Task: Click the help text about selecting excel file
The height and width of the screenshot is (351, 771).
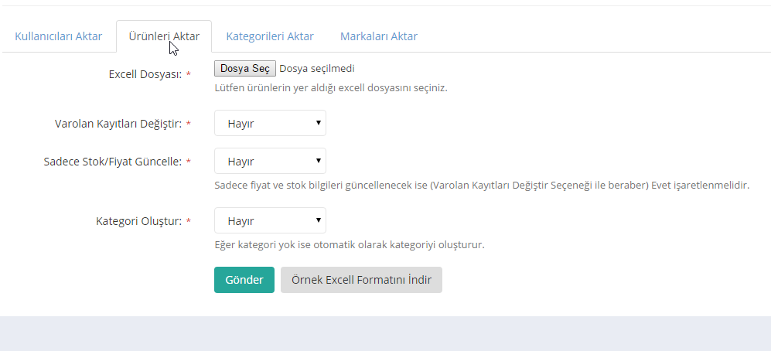Action: [x=330, y=87]
